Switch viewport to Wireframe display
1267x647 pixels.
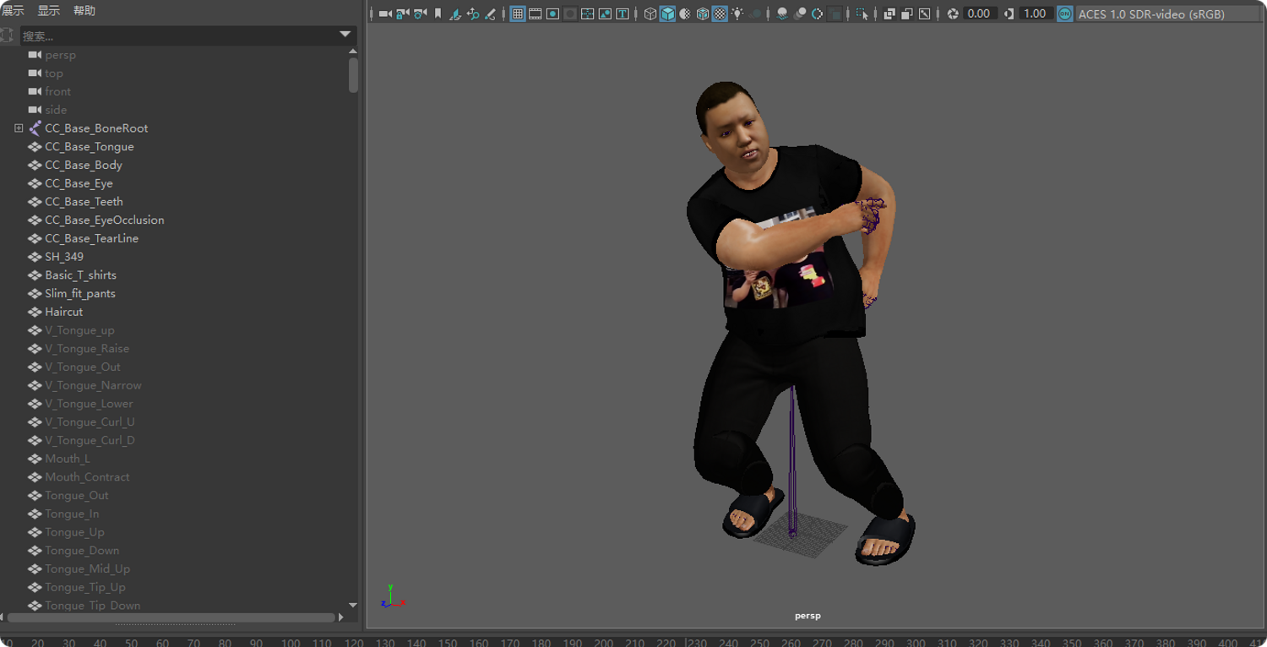pyautogui.click(x=650, y=14)
